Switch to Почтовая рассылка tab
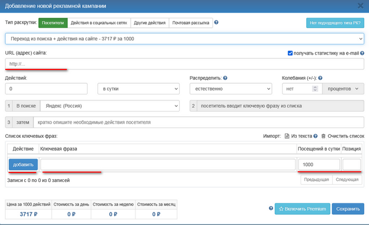 tap(191, 23)
